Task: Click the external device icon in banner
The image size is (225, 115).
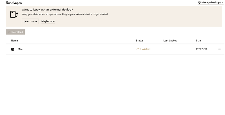Action: (14, 14)
